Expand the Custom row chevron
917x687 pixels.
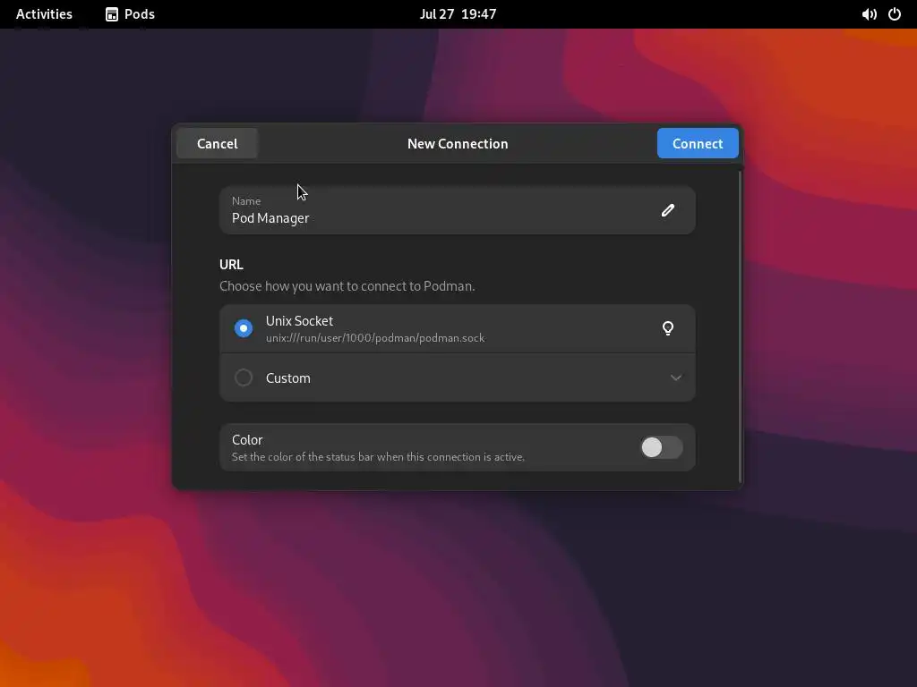tap(676, 377)
